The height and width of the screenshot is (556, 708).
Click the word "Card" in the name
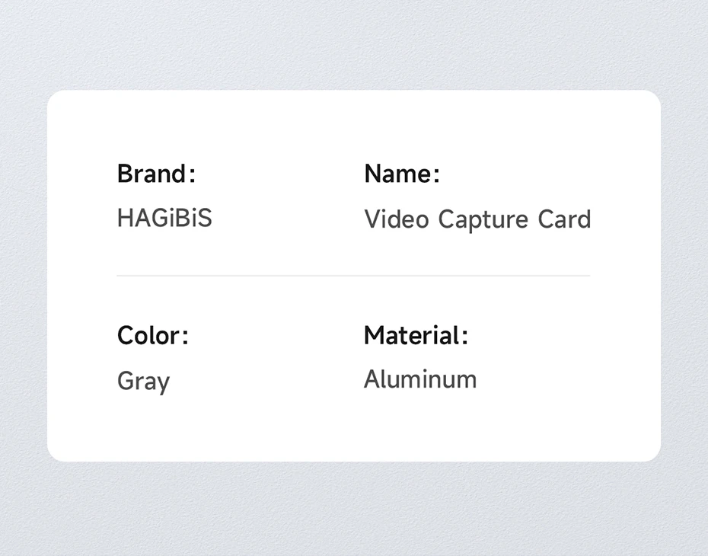pyautogui.click(x=564, y=219)
